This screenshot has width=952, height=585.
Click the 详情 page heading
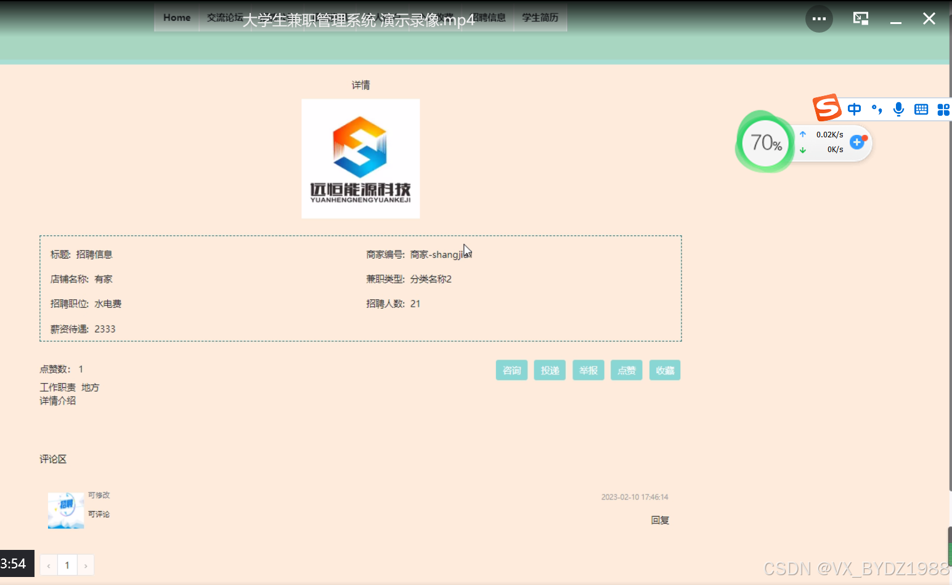point(360,85)
